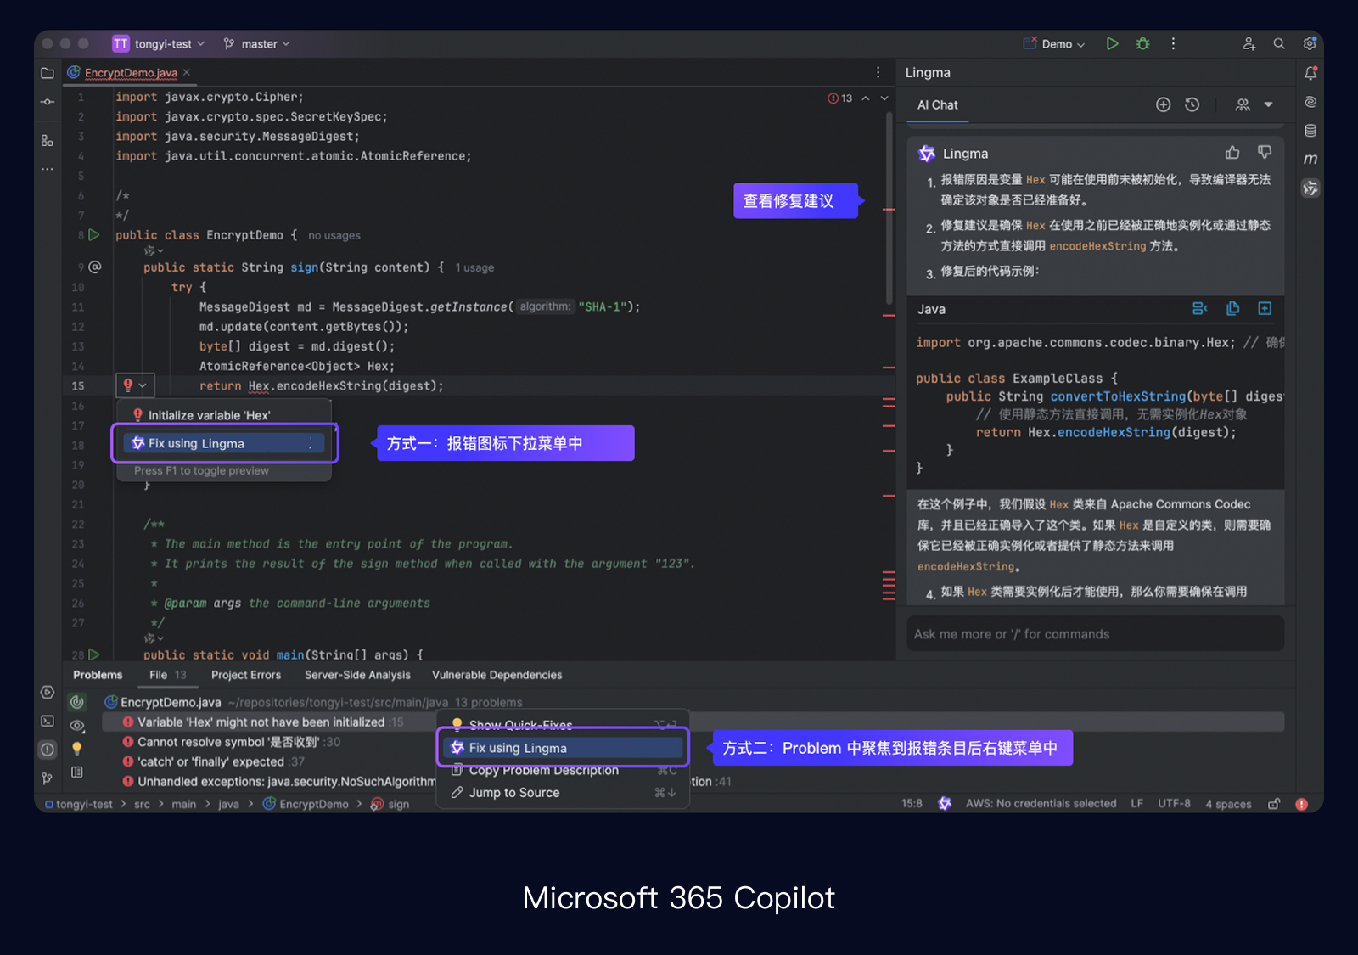Click the 13 errors inspection indicator

[840, 98]
